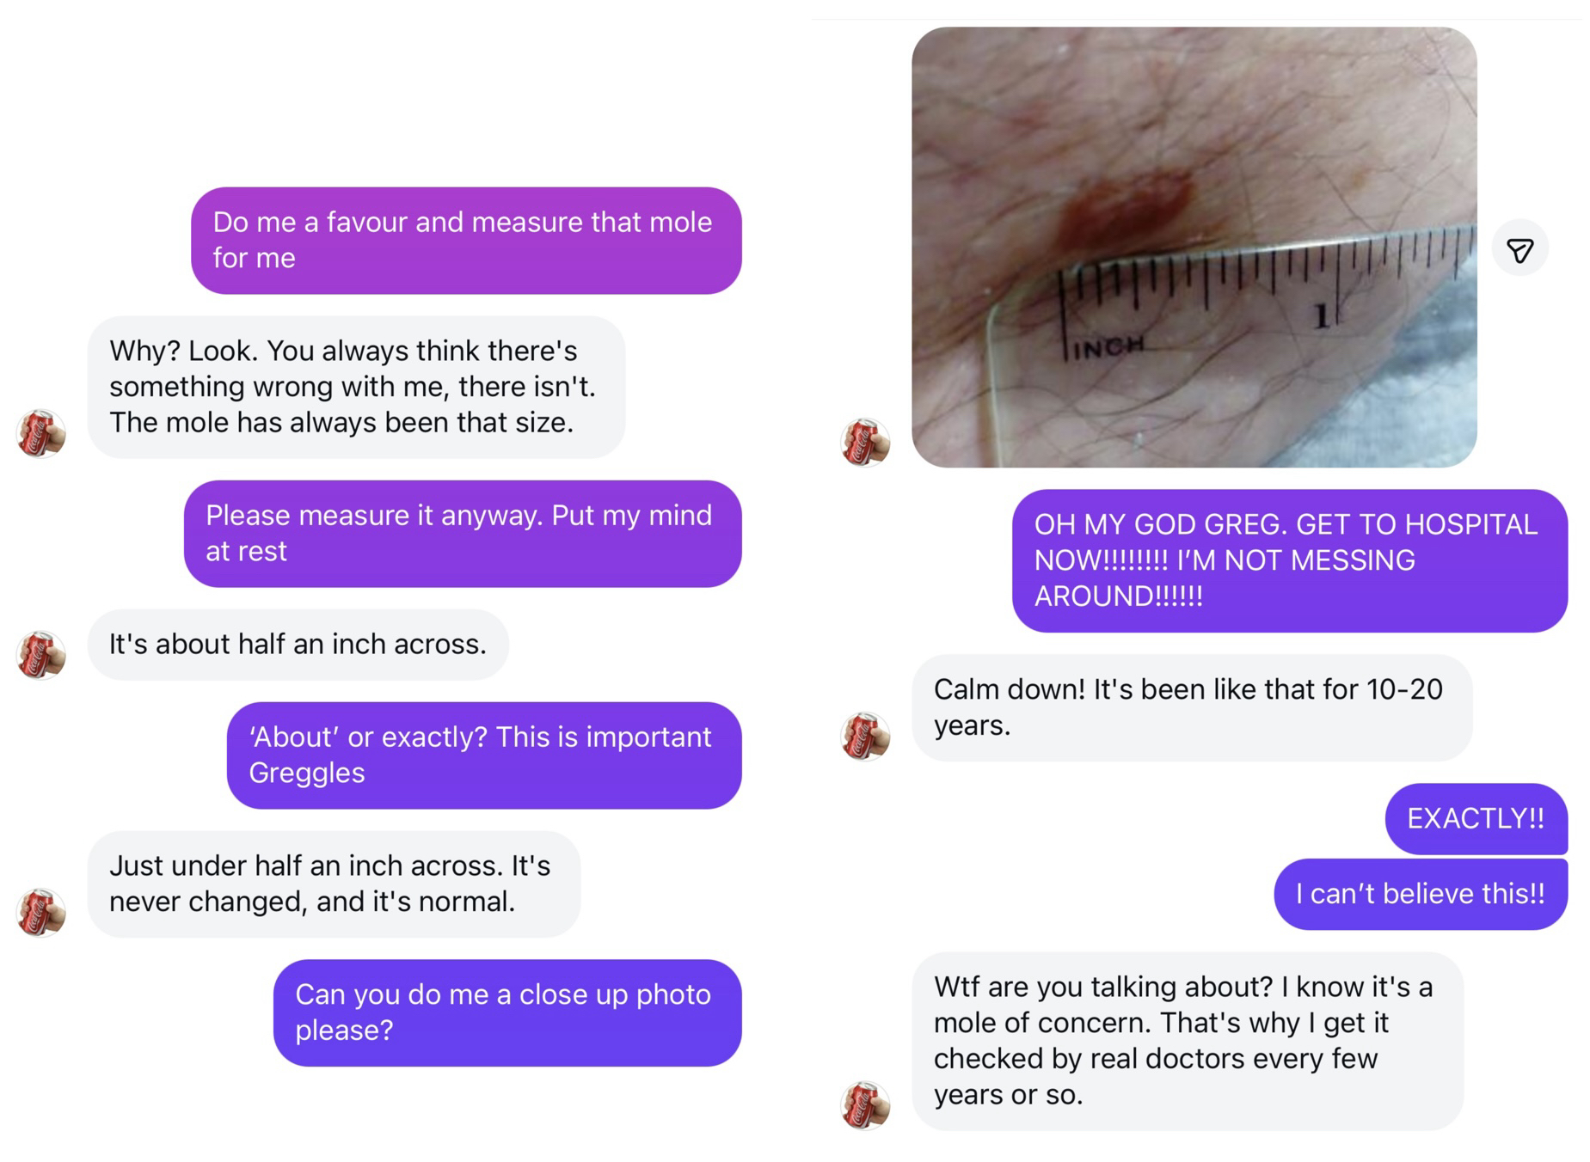Image resolution: width=1590 pixels, height=1162 pixels.
Task: Click the "OH MY GOD GREG" message bubble
Action: 1289,560
